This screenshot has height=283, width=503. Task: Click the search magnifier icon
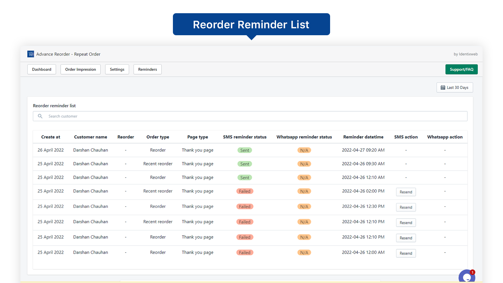[40, 116]
